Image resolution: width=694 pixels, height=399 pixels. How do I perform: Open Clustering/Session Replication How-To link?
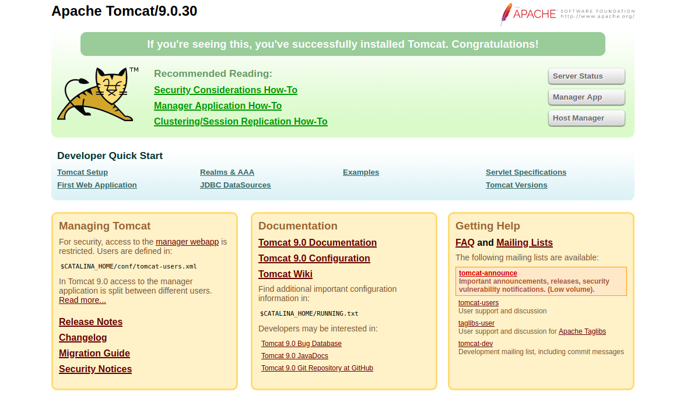[x=241, y=122]
